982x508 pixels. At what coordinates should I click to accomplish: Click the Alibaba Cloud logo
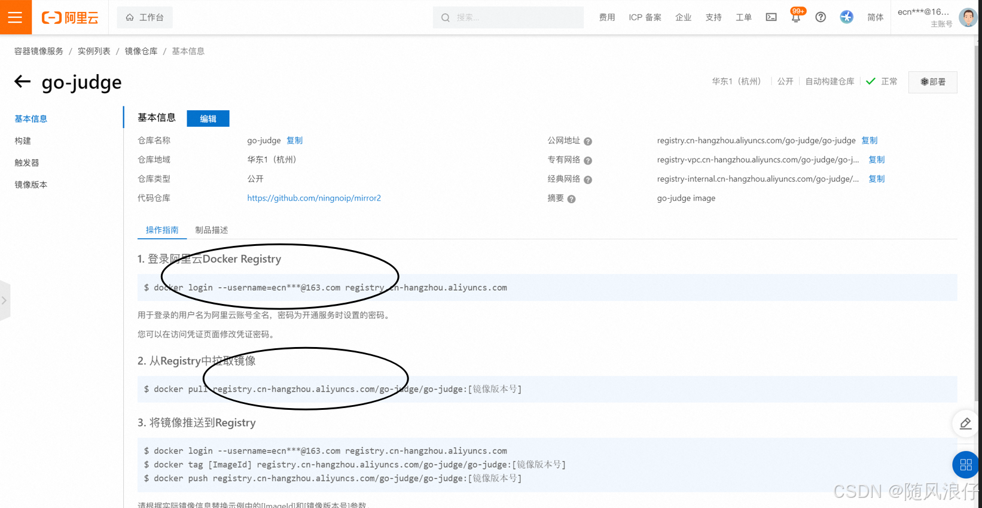click(x=70, y=18)
